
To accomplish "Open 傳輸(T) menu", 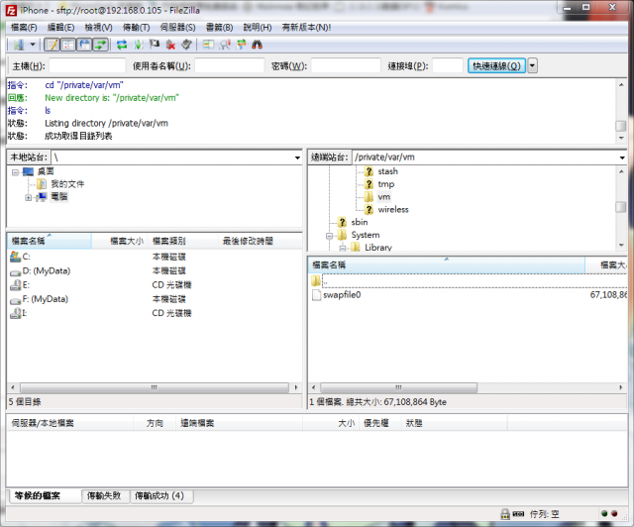I will (137, 28).
